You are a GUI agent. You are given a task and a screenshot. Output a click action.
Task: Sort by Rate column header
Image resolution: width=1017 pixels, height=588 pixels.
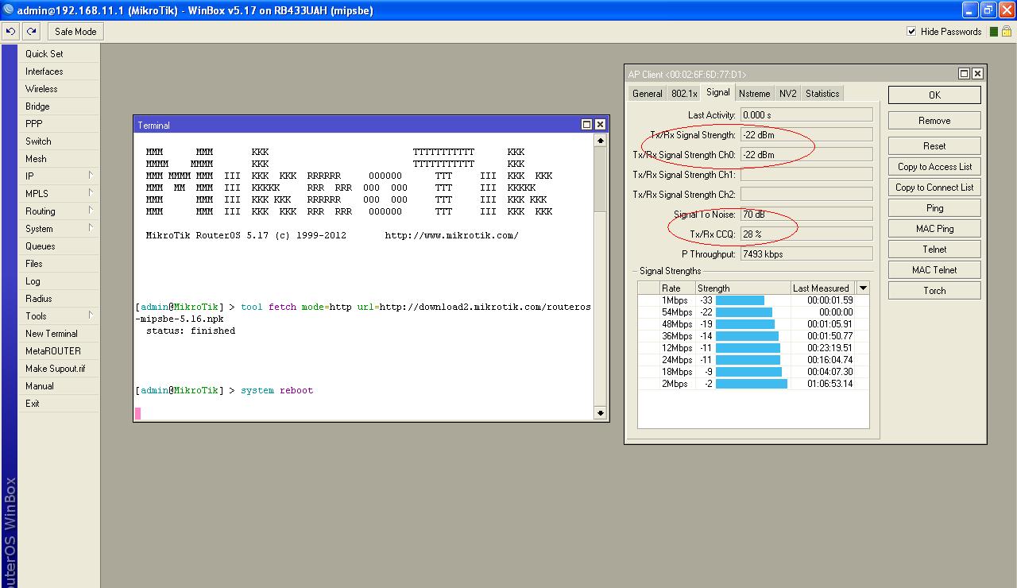tap(678, 288)
